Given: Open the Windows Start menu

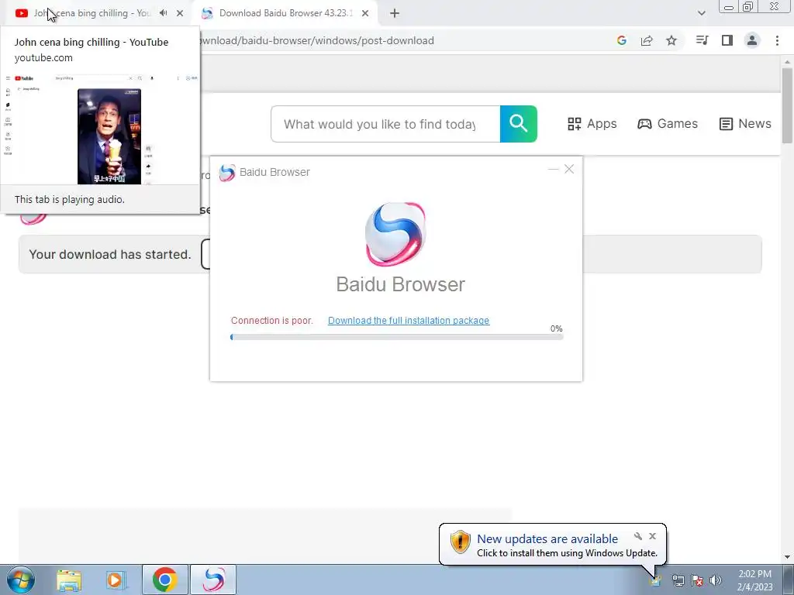Looking at the screenshot, I should [21, 580].
